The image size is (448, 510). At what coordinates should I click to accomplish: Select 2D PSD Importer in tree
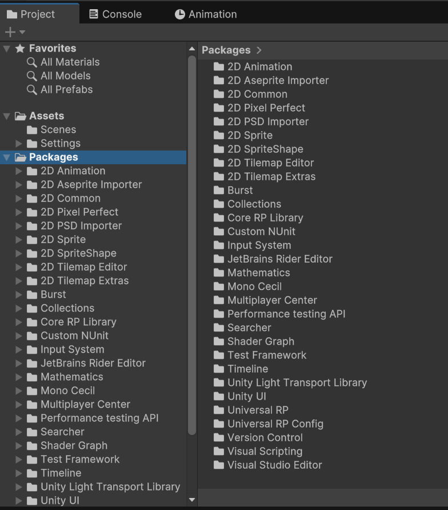[x=93, y=226]
